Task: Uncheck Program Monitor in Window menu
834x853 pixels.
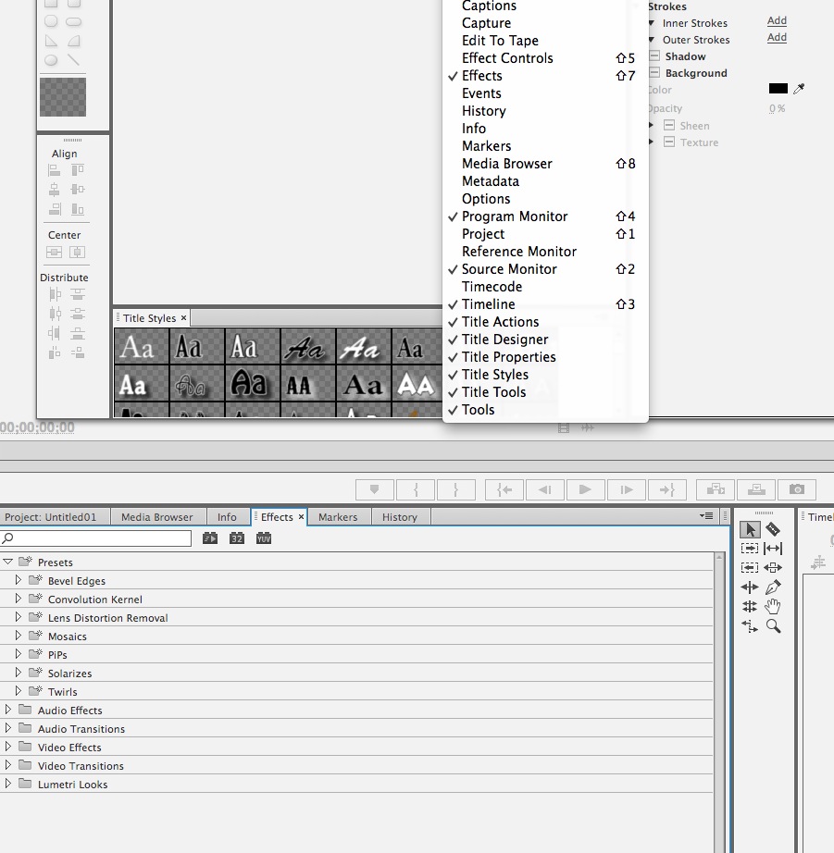Action: (545, 216)
